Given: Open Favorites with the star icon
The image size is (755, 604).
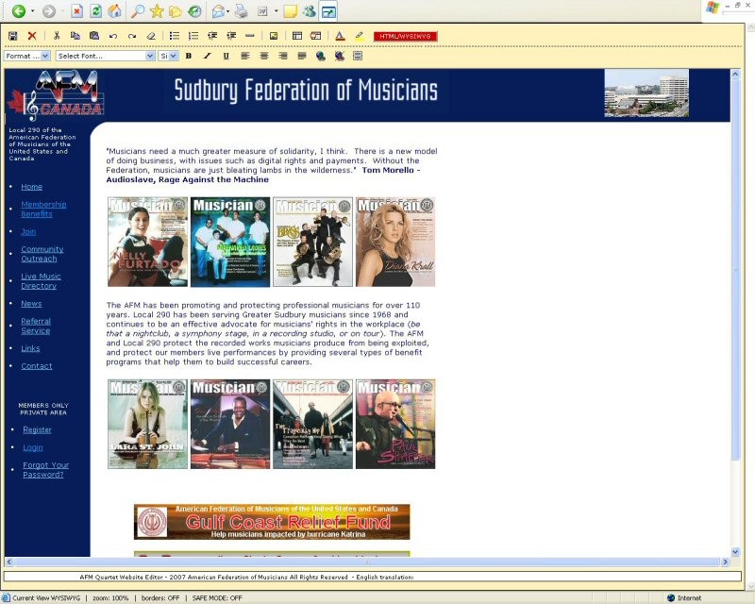Looking at the screenshot, I should [x=157, y=10].
